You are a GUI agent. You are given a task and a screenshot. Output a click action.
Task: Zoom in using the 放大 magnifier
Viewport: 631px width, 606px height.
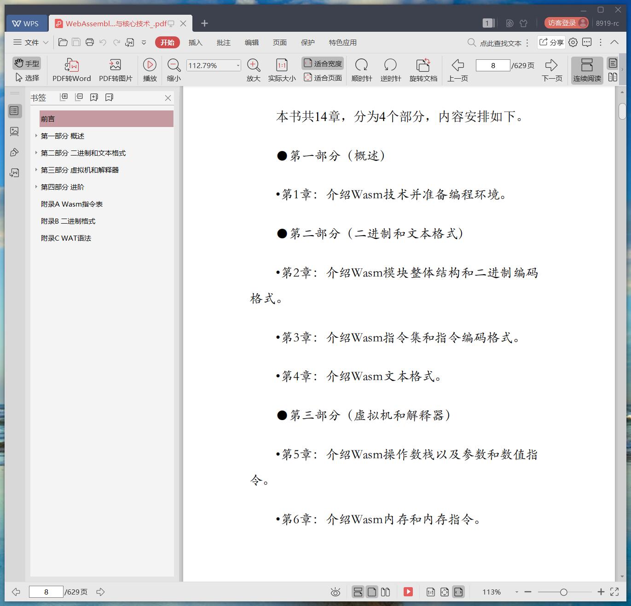pyautogui.click(x=254, y=70)
